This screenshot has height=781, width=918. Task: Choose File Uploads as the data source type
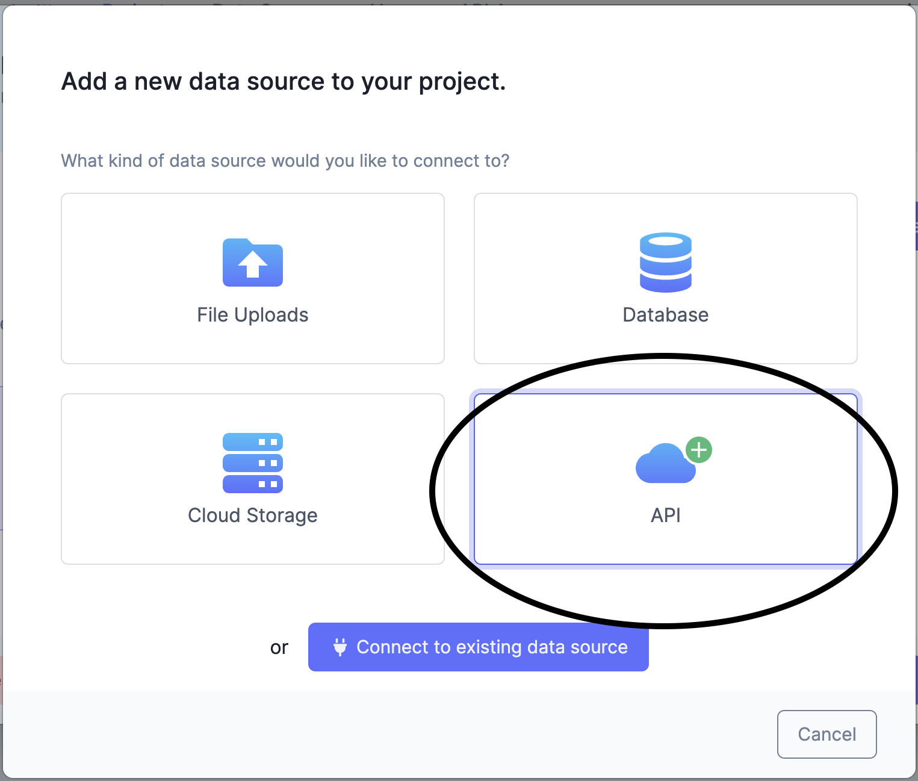253,278
